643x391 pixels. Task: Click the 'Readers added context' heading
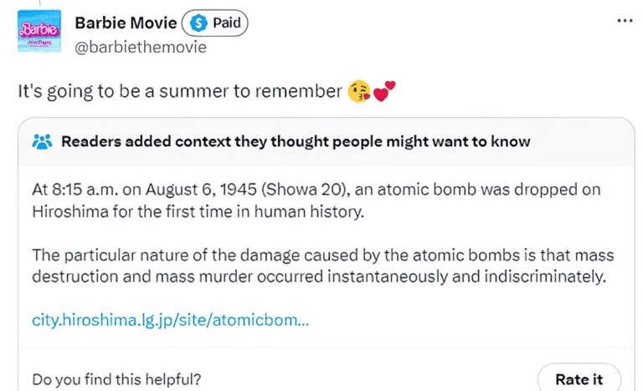point(296,141)
